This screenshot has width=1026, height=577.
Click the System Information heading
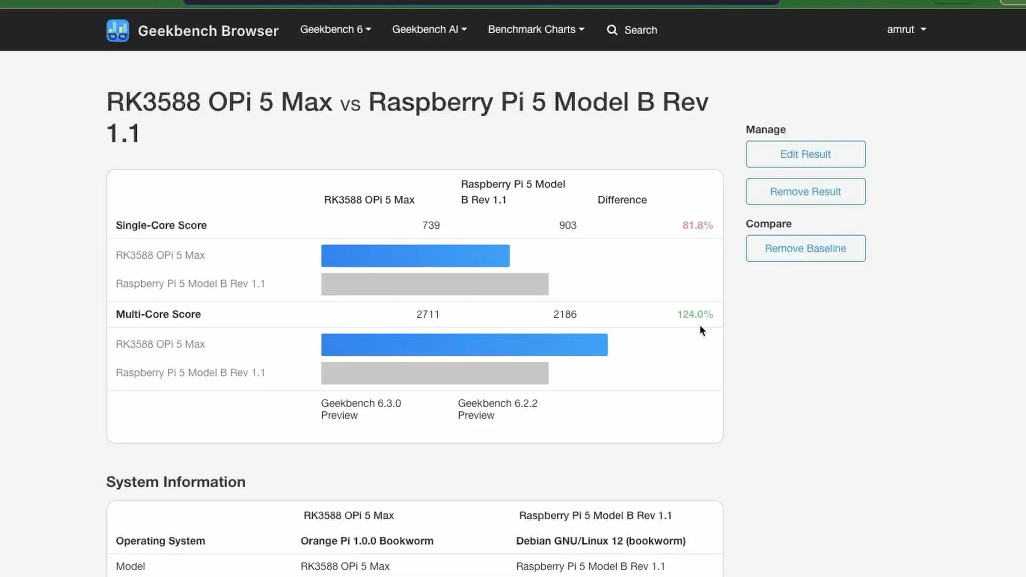[176, 482]
